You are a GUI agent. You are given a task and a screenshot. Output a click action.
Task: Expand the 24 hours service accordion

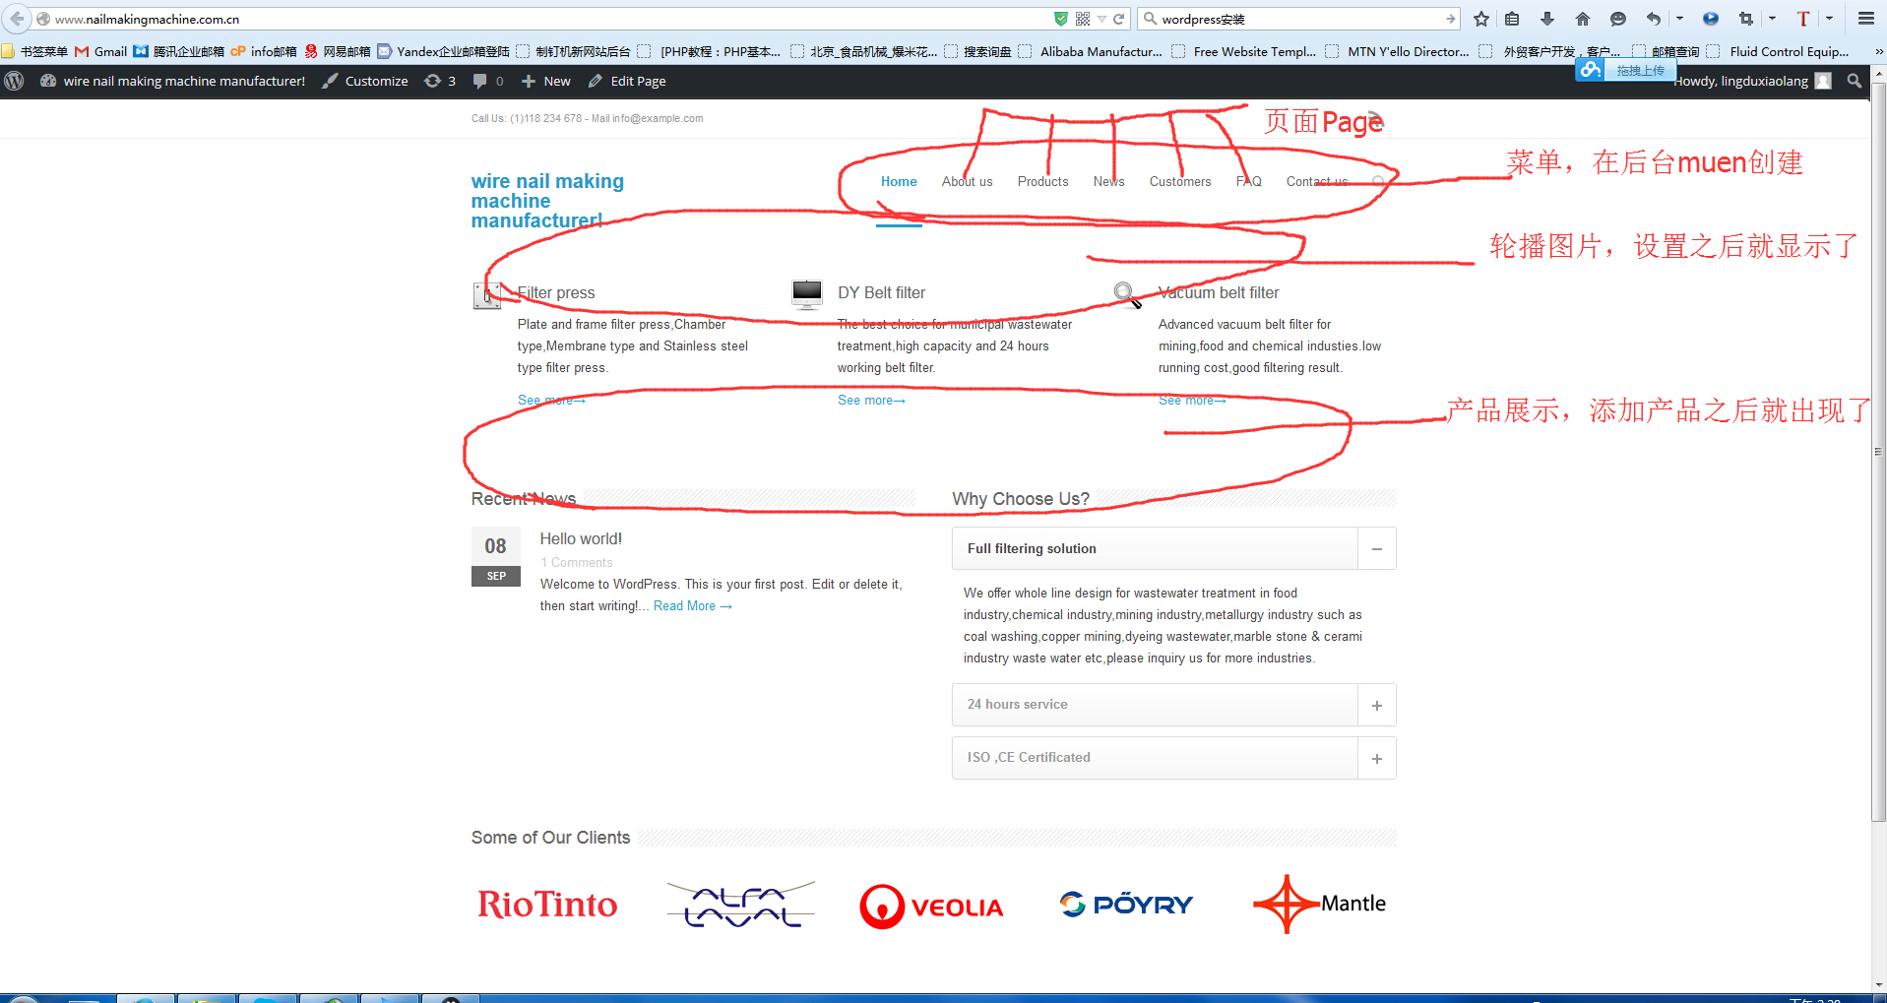tap(1377, 705)
